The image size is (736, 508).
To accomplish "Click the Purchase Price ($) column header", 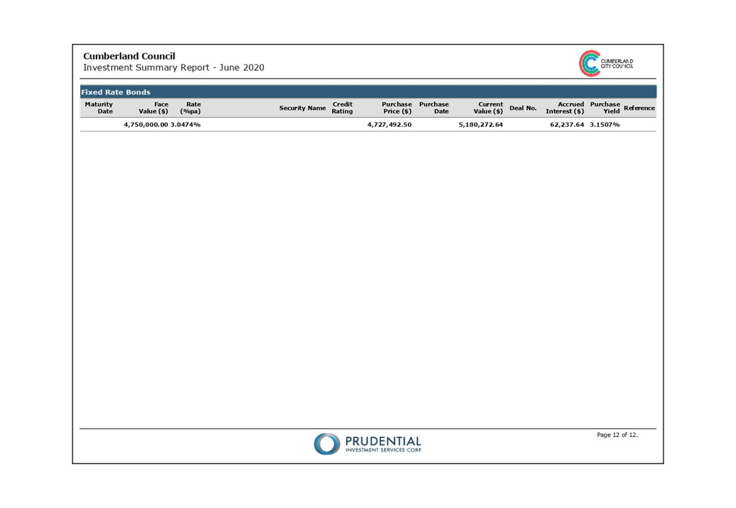I will click(397, 108).
